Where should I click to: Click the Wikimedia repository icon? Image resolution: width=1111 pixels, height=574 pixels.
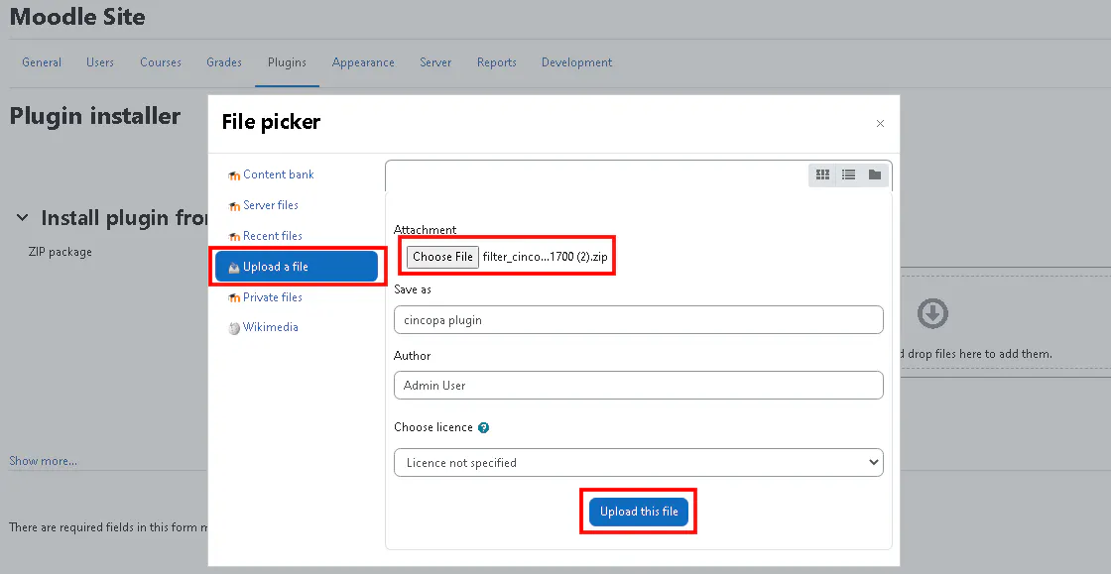234,328
